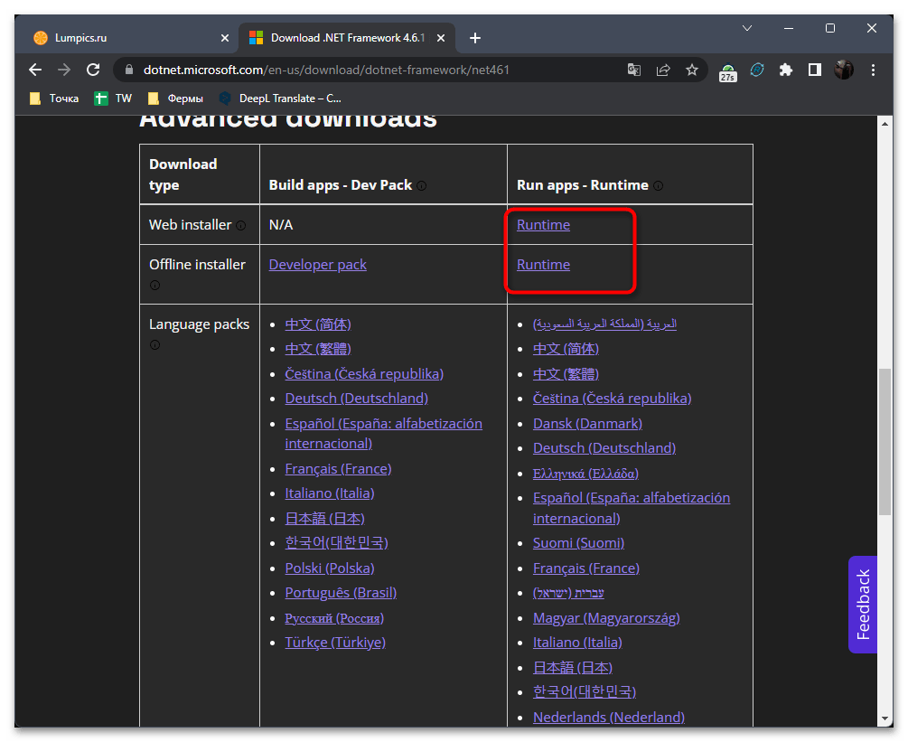Maximize the Chrome window

click(829, 28)
